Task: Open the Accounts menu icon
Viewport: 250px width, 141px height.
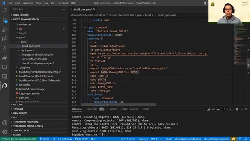Action: coord(5,123)
